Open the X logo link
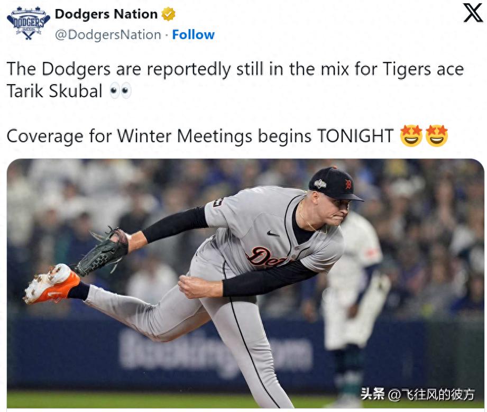This screenshot has height=412, width=487. click(x=473, y=13)
